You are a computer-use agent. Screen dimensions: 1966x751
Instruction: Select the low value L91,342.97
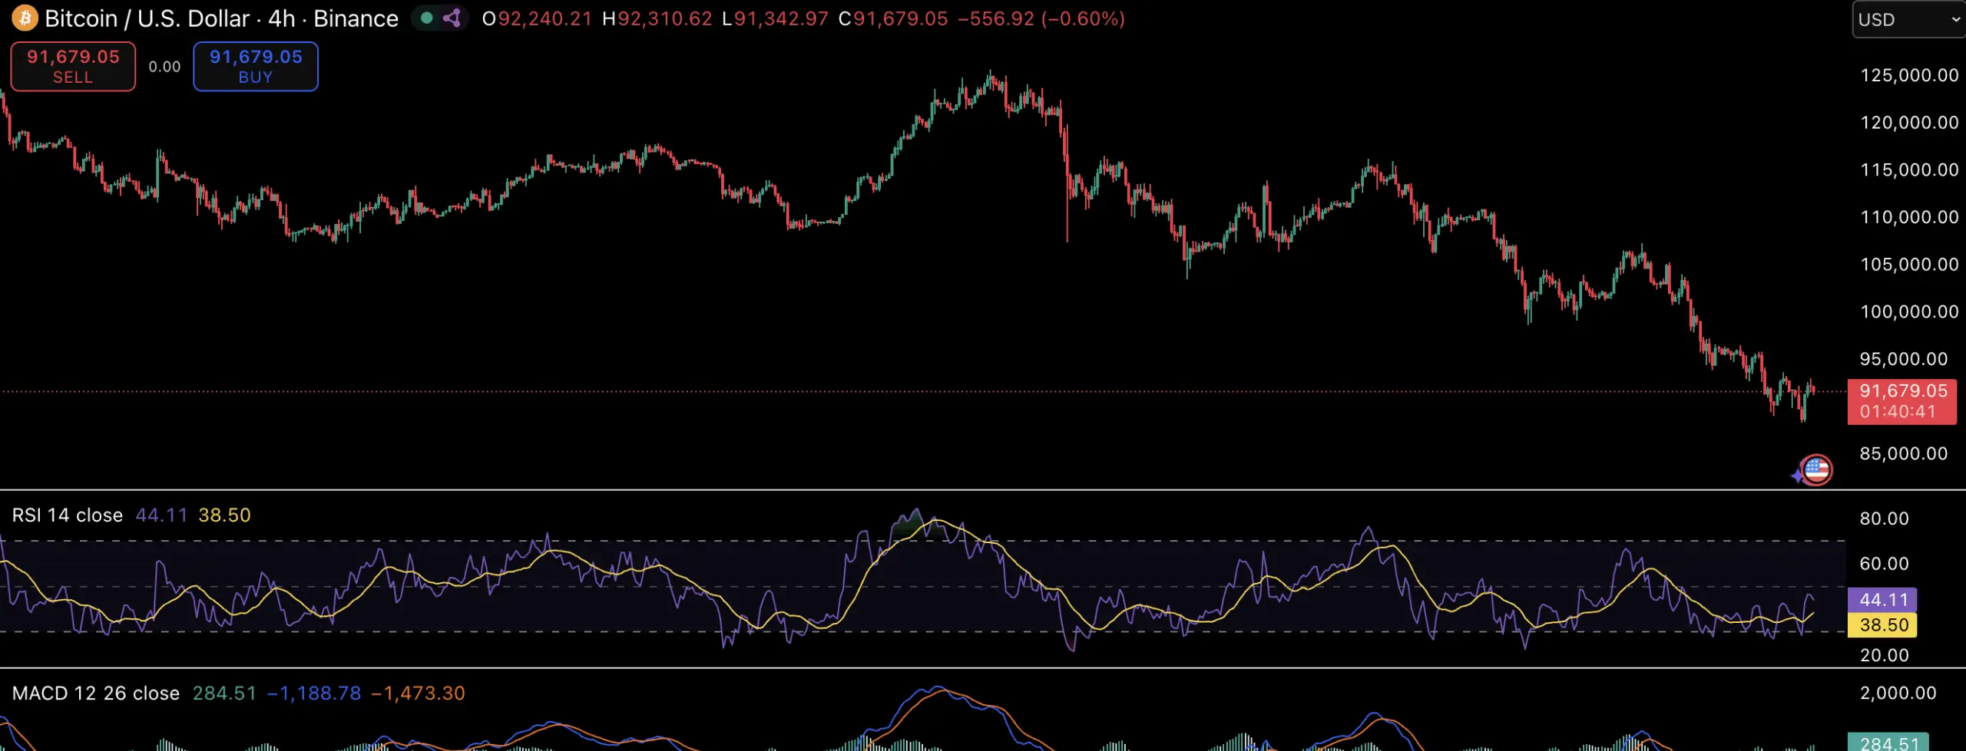click(775, 18)
